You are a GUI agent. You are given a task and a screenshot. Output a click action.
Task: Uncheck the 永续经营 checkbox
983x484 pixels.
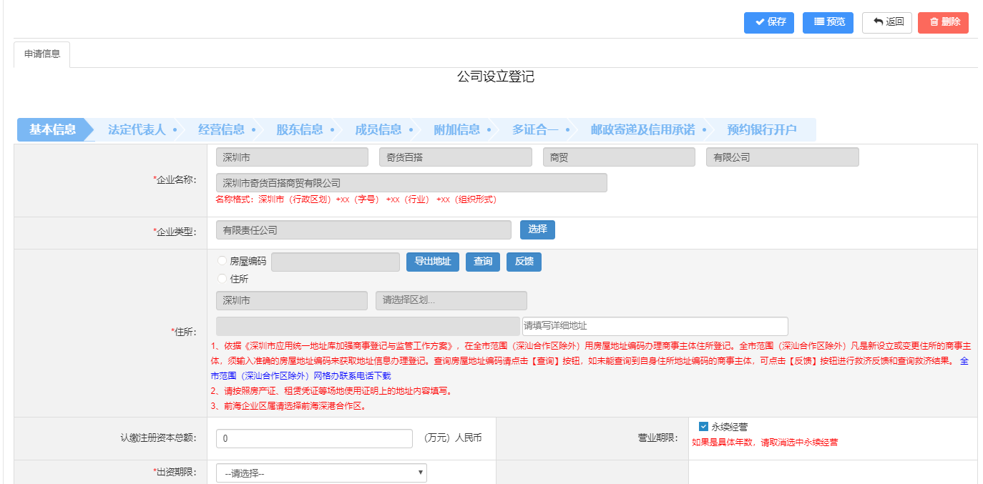click(x=703, y=427)
